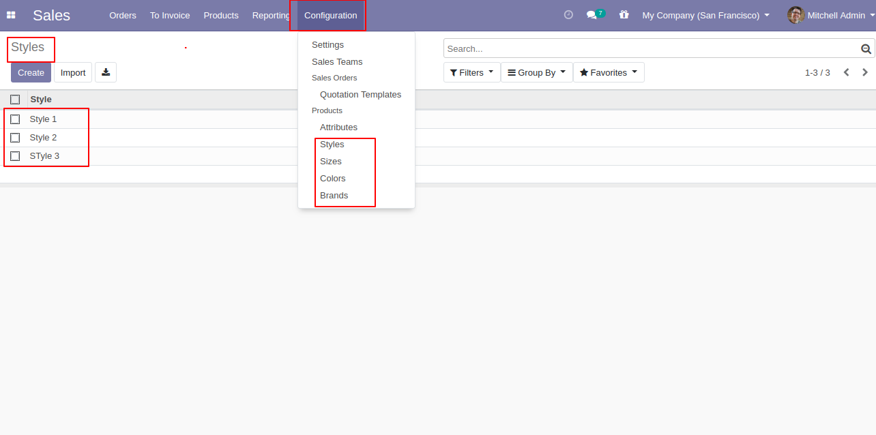Click the gift icon in top bar
The width and height of the screenshot is (876, 435).
coord(624,14)
